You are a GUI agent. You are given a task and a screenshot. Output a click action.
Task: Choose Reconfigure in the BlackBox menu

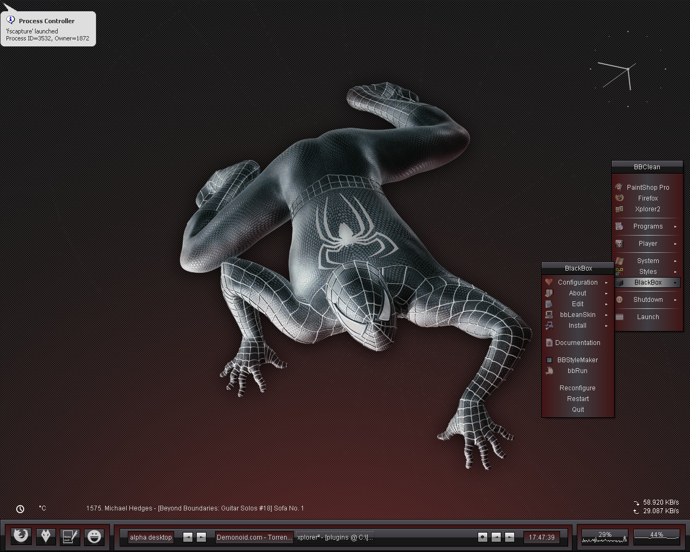[577, 388]
